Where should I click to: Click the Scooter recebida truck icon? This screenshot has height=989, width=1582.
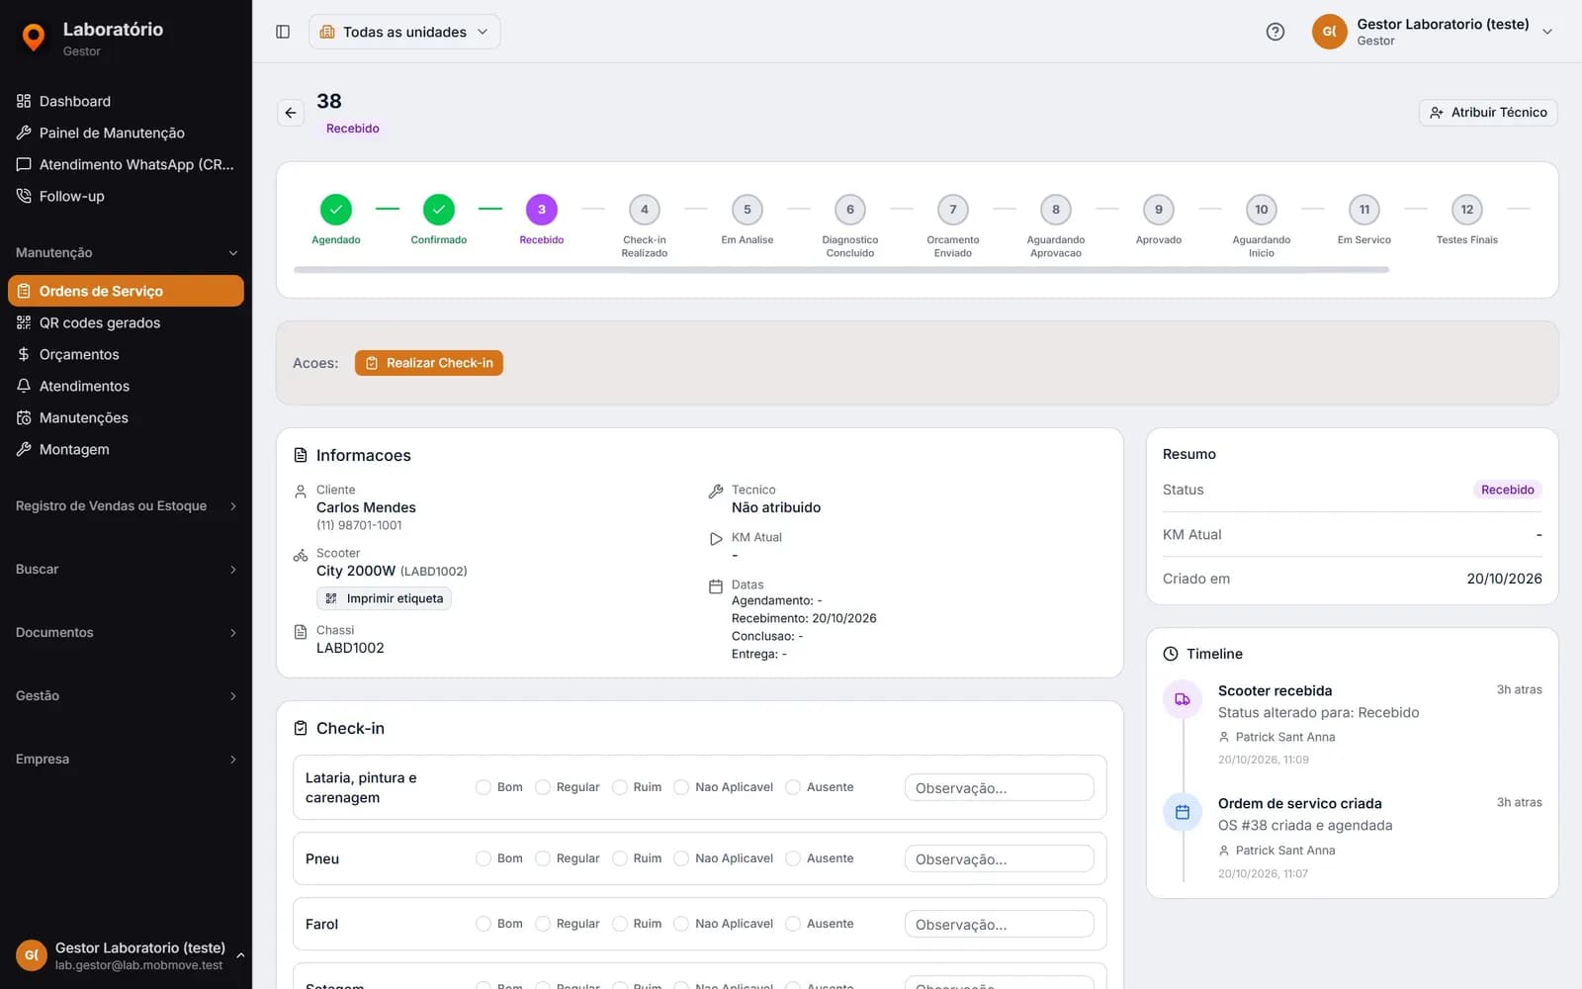tap(1183, 699)
